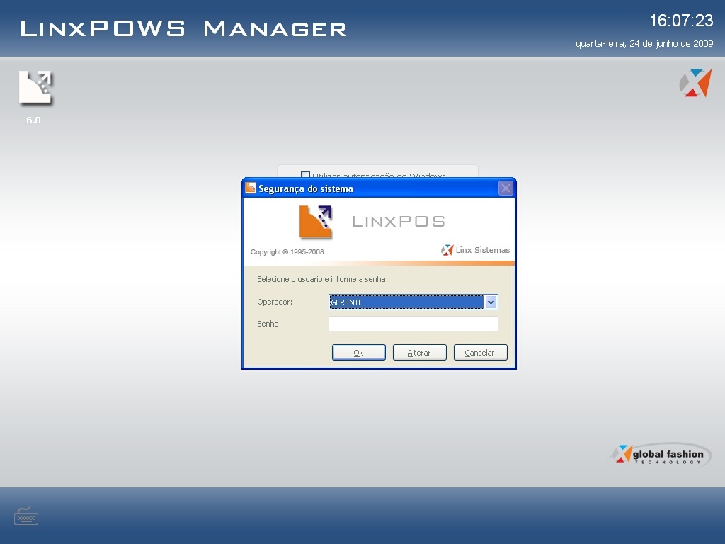Click the Linx Sistemas logo in dialog
This screenshot has height=544, width=725.
[x=475, y=250]
